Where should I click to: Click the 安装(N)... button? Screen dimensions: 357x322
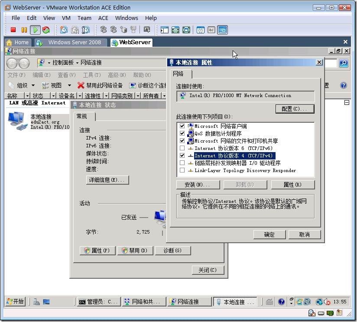pyautogui.click(x=198, y=185)
